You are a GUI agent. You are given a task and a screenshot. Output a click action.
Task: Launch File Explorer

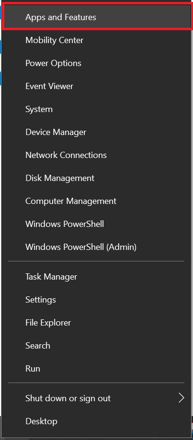coord(97,323)
